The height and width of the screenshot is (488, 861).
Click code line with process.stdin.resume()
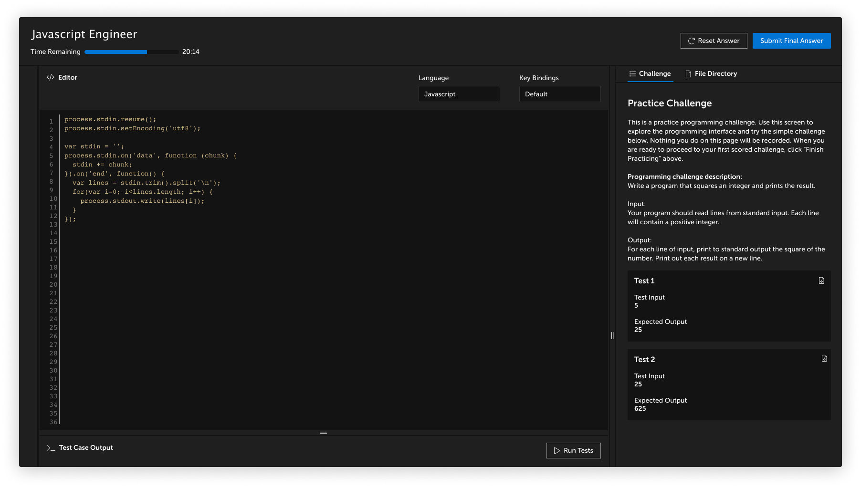[110, 119]
